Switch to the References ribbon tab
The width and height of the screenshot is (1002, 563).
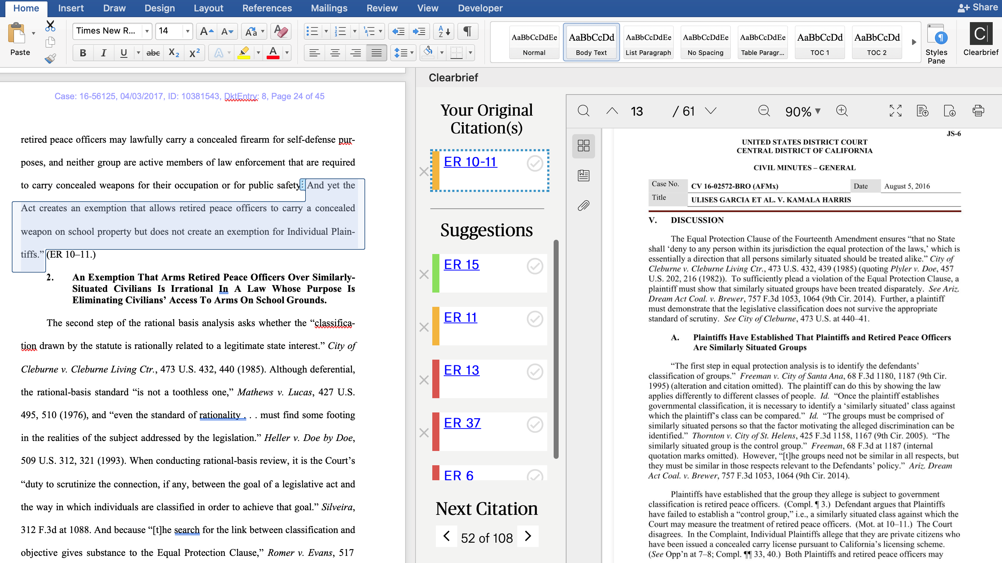tap(267, 8)
